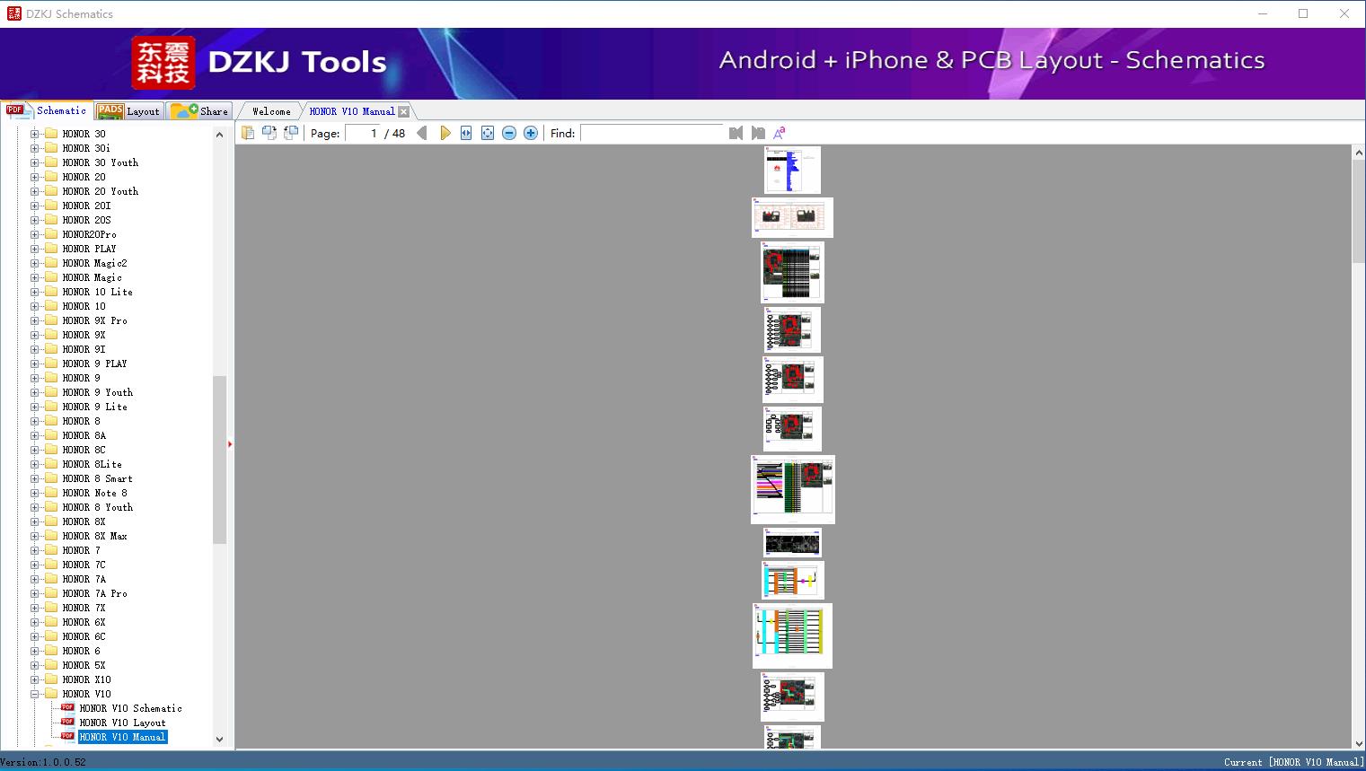Expand the HONOR 20 Youth folder
This screenshot has height=771, width=1366.
tap(35, 191)
